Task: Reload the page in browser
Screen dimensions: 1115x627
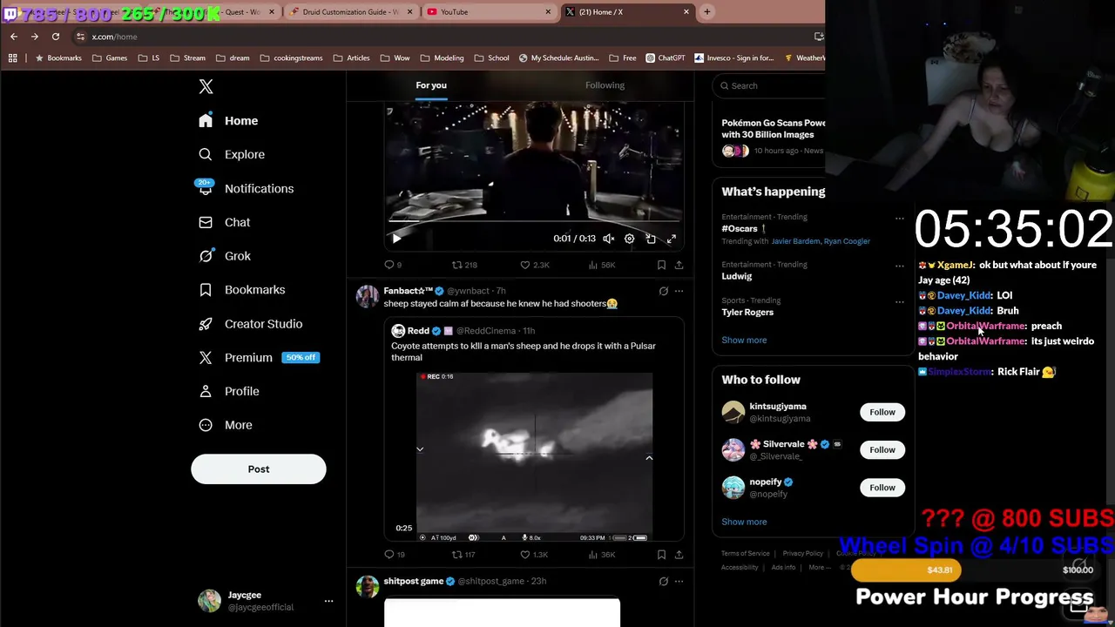Action: tap(56, 37)
